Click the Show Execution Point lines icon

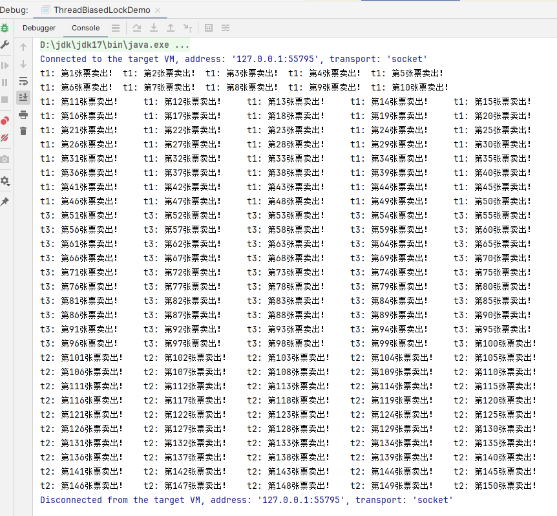116,28
